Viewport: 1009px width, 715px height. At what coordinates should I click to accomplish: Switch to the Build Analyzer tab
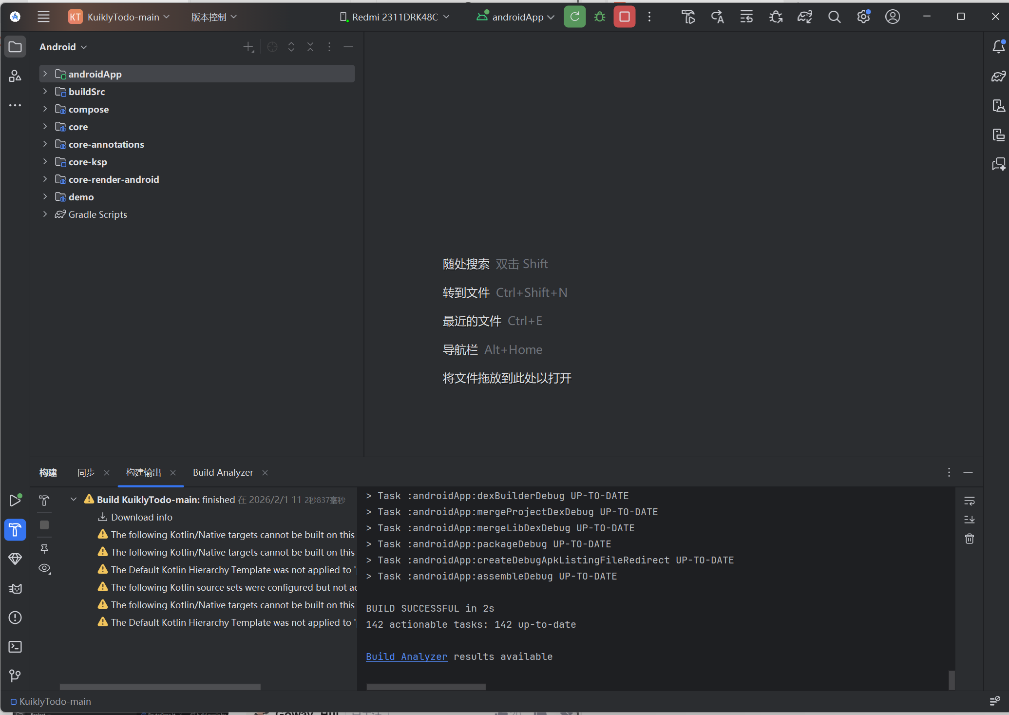click(x=223, y=472)
